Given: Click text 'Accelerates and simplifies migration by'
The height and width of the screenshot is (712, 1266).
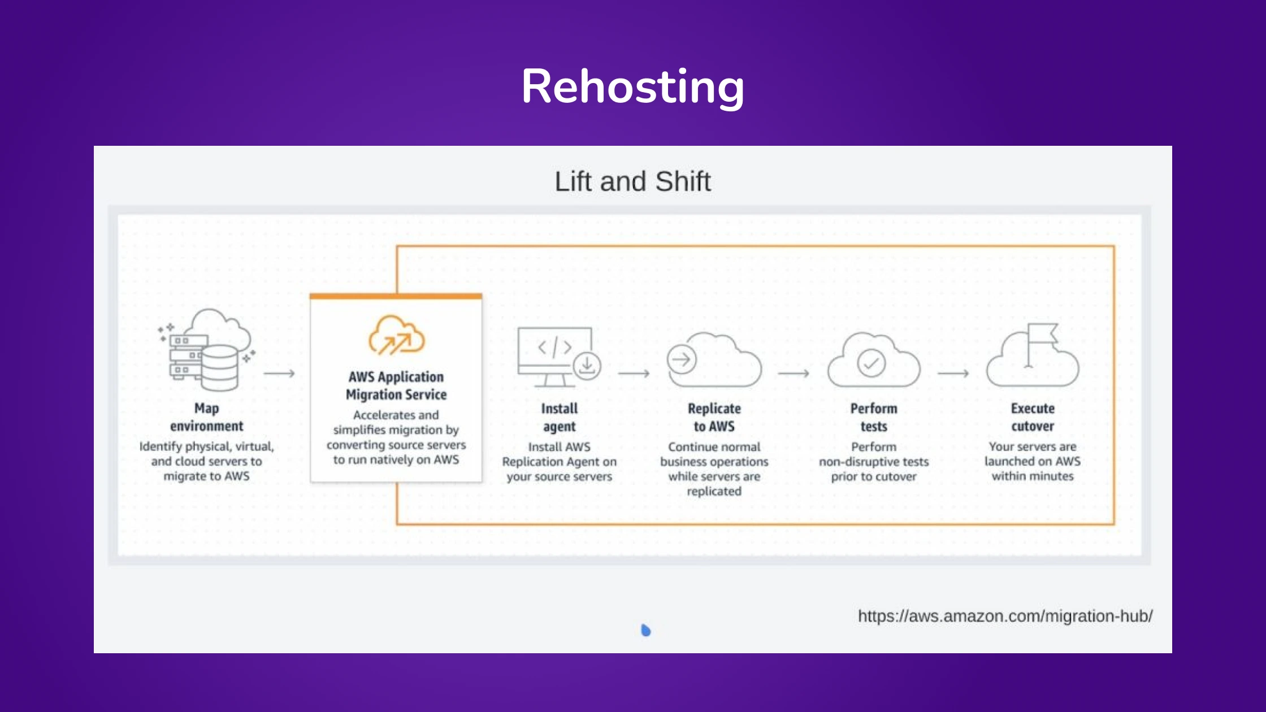Looking at the screenshot, I should click(x=396, y=422).
